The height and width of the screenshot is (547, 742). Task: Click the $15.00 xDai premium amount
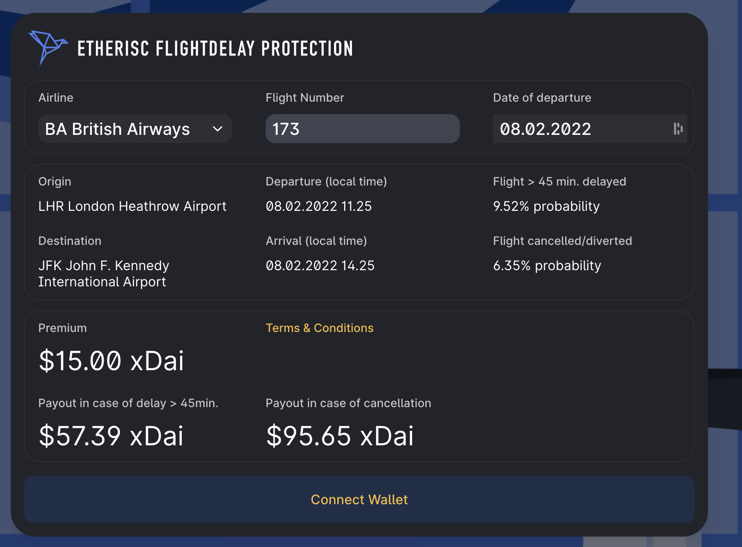click(111, 360)
